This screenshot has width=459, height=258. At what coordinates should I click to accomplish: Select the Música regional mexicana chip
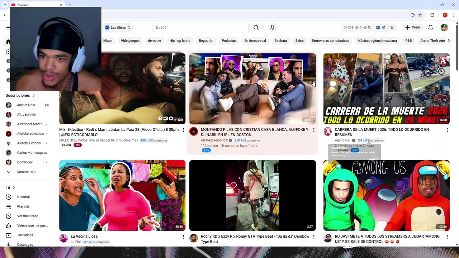377,41
